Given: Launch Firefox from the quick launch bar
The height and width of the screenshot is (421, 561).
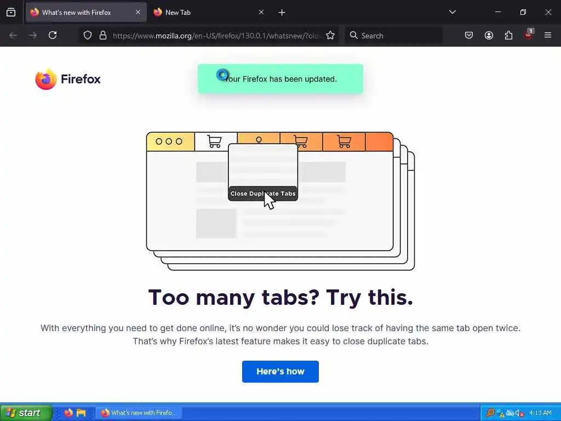Looking at the screenshot, I should 68,413.
